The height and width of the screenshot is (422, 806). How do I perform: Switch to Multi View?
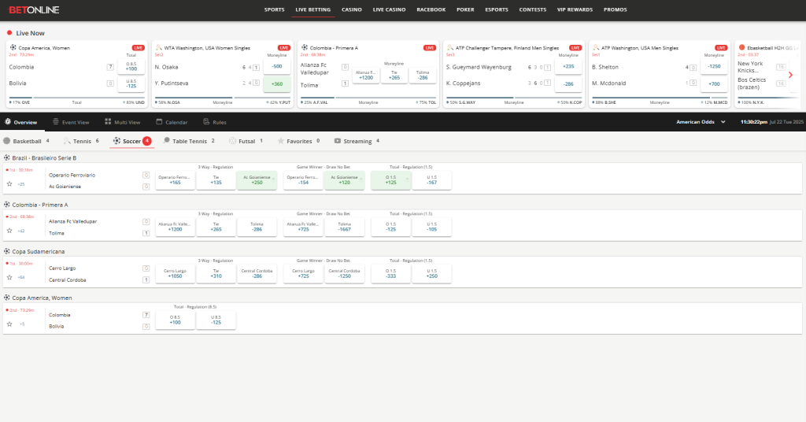122,122
